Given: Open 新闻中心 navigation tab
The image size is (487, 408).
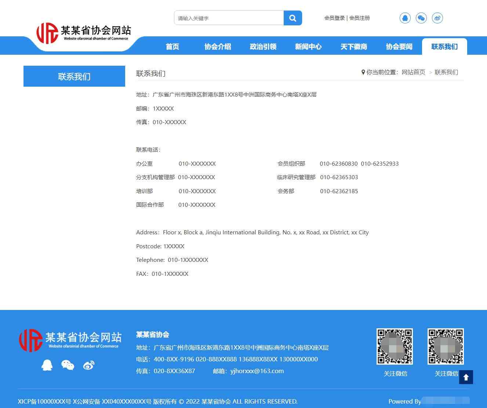Looking at the screenshot, I should point(308,47).
